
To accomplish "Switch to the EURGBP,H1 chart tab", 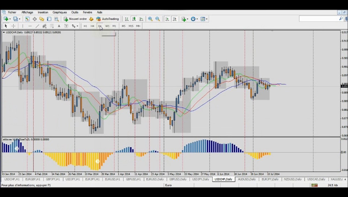I will (32, 179).
